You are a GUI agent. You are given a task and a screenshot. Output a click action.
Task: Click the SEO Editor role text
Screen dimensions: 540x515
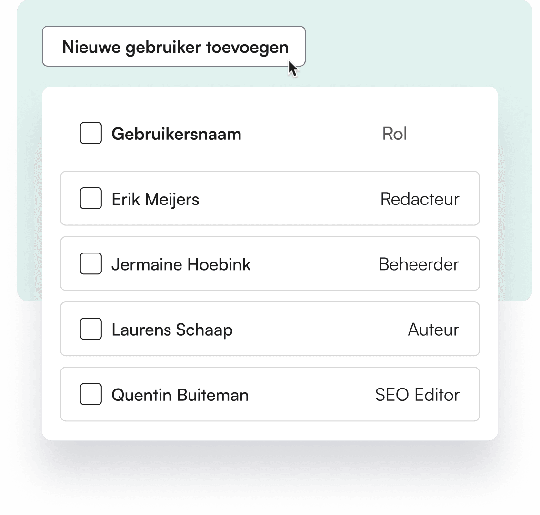(x=418, y=395)
